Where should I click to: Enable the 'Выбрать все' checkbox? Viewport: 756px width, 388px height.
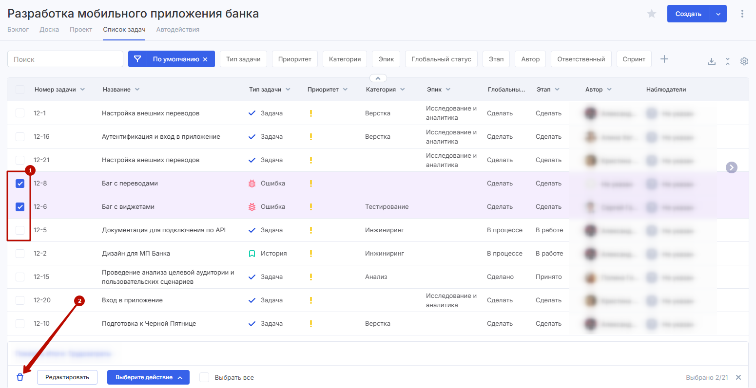204,377
